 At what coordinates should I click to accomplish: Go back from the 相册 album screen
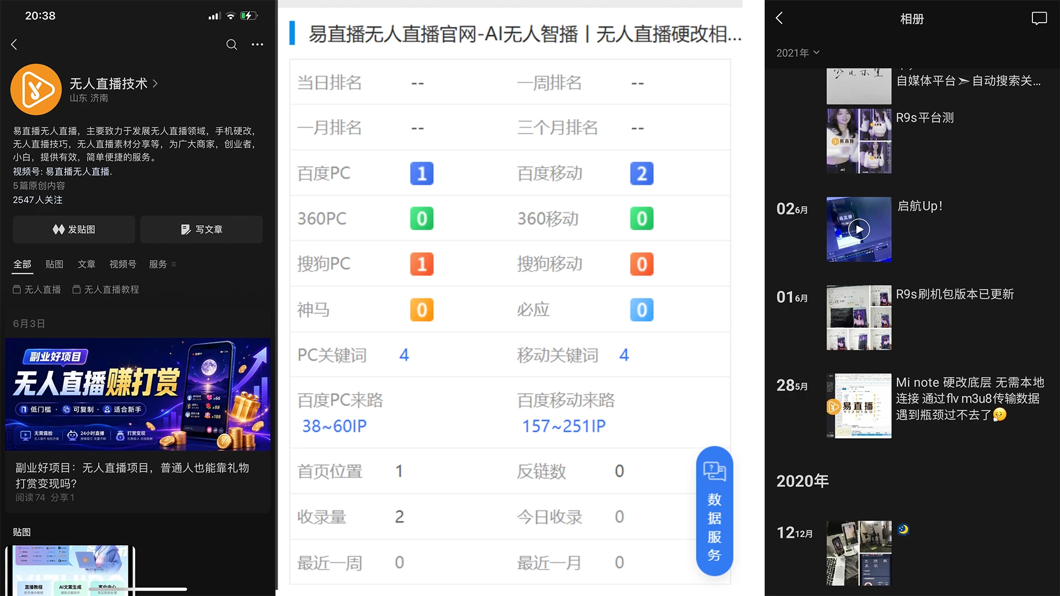pyautogui.click(x=779, y=18)
